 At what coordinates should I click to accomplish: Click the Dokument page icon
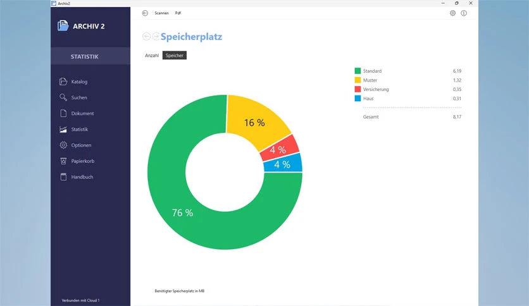point(63,113)
